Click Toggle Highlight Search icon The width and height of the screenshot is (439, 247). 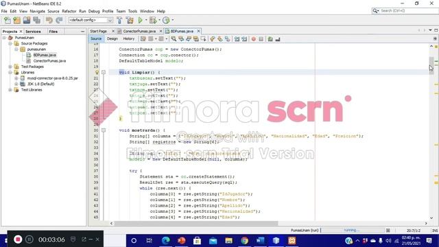pos(195,39)
